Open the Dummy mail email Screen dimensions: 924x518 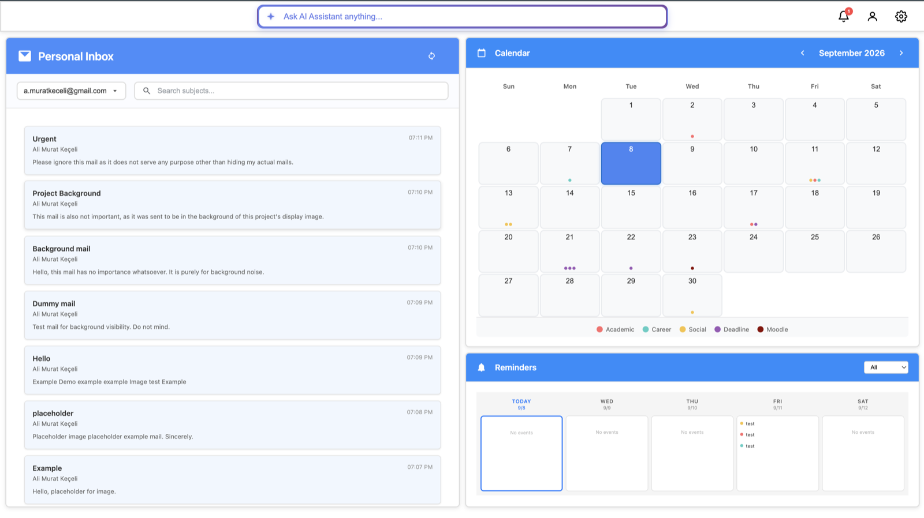[233, 315]
